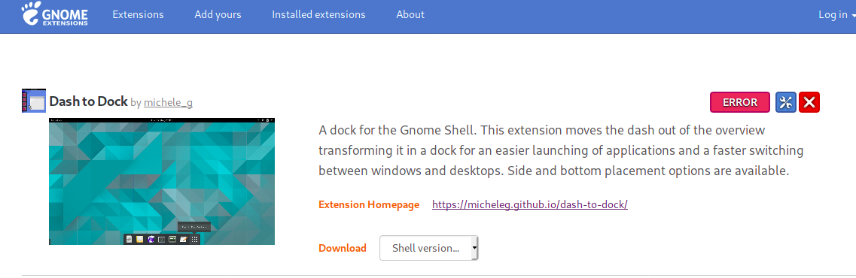Switch to Installed extensions

[x=318, y=15]
